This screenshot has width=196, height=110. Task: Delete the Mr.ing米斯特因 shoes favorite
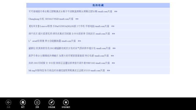tap(108, 71)
